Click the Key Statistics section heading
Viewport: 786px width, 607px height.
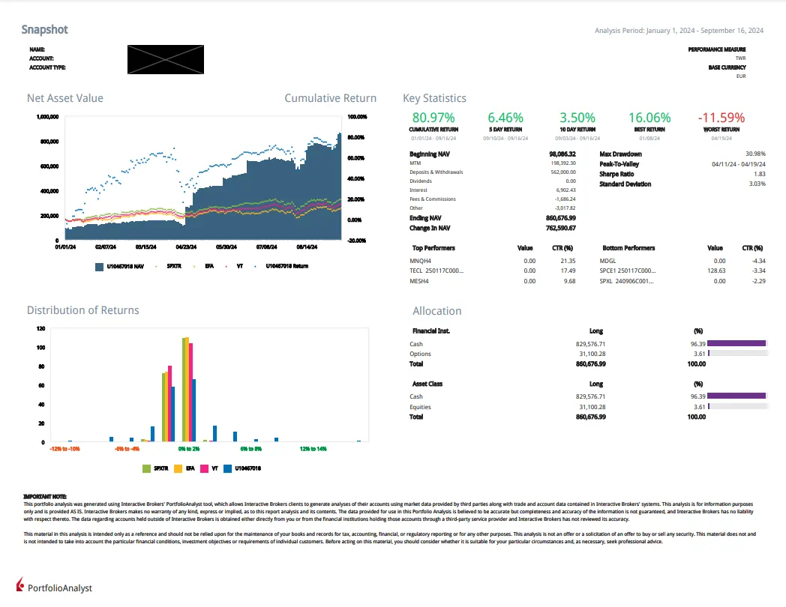[434, 98]
